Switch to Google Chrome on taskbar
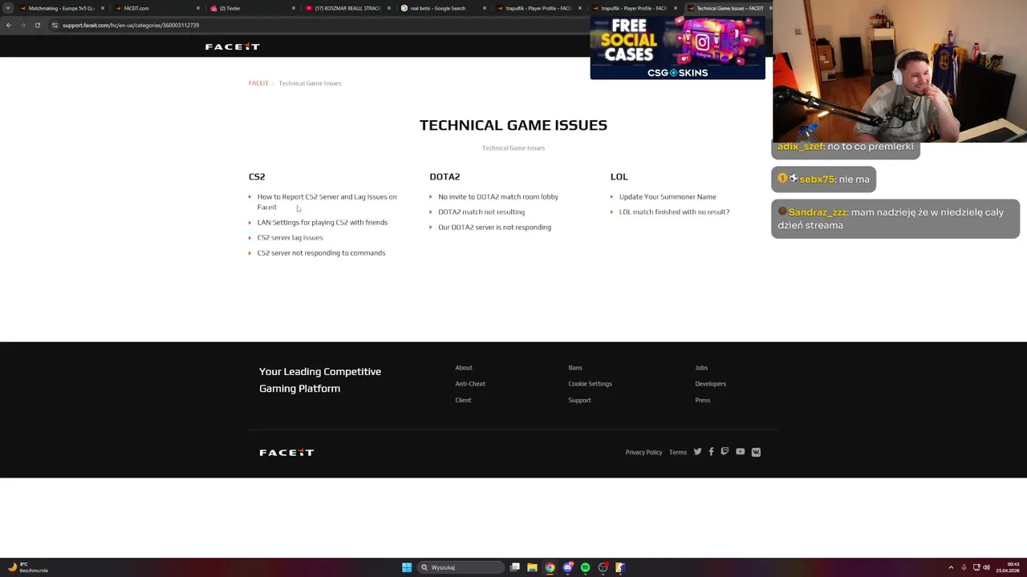 (x=550, y=567)
